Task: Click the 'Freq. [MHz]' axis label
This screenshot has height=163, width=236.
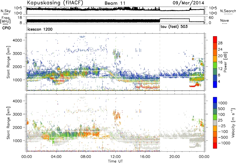Action: tap(5, 20)
